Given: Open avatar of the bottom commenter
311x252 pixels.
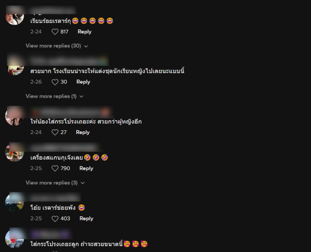Looking at the screenshot, I should click(x=14, y=238).
